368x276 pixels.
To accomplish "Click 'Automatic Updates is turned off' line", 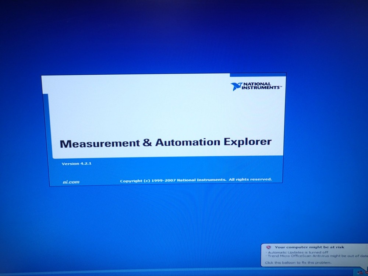I will (298, 252).
